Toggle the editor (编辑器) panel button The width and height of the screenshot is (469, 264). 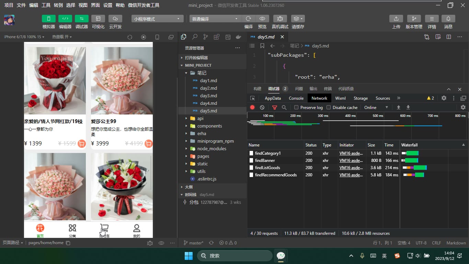[x=65, y=19]
